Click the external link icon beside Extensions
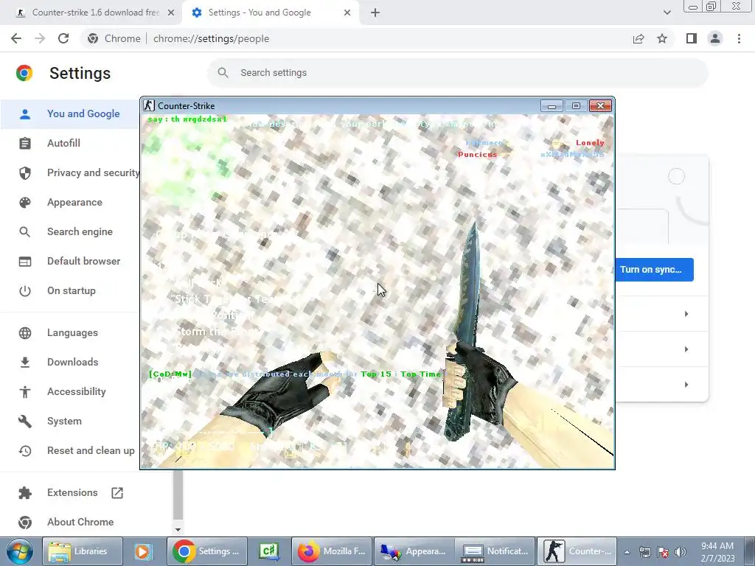This screenshot has width=755, height=566. click(x=117, y=493)
